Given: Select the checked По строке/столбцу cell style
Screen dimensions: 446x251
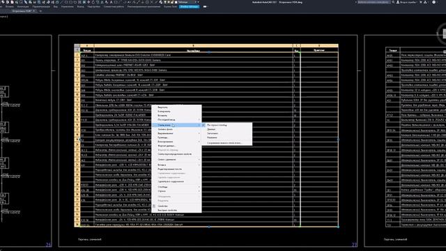Looking at the screenshot, I should tap(226, 125).
